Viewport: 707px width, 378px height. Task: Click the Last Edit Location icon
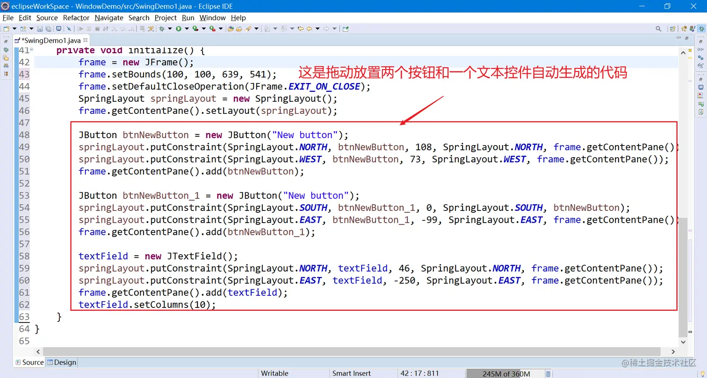pyautogui.click(x=300, y=28)
